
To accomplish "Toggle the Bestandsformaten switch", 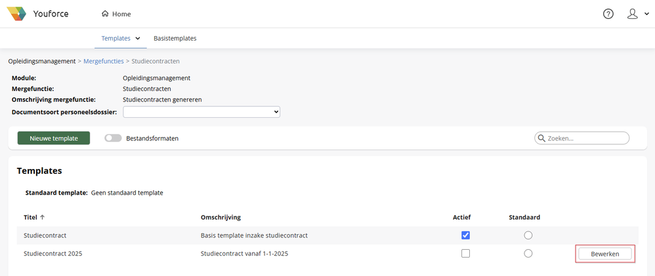I will coord(113,138).
